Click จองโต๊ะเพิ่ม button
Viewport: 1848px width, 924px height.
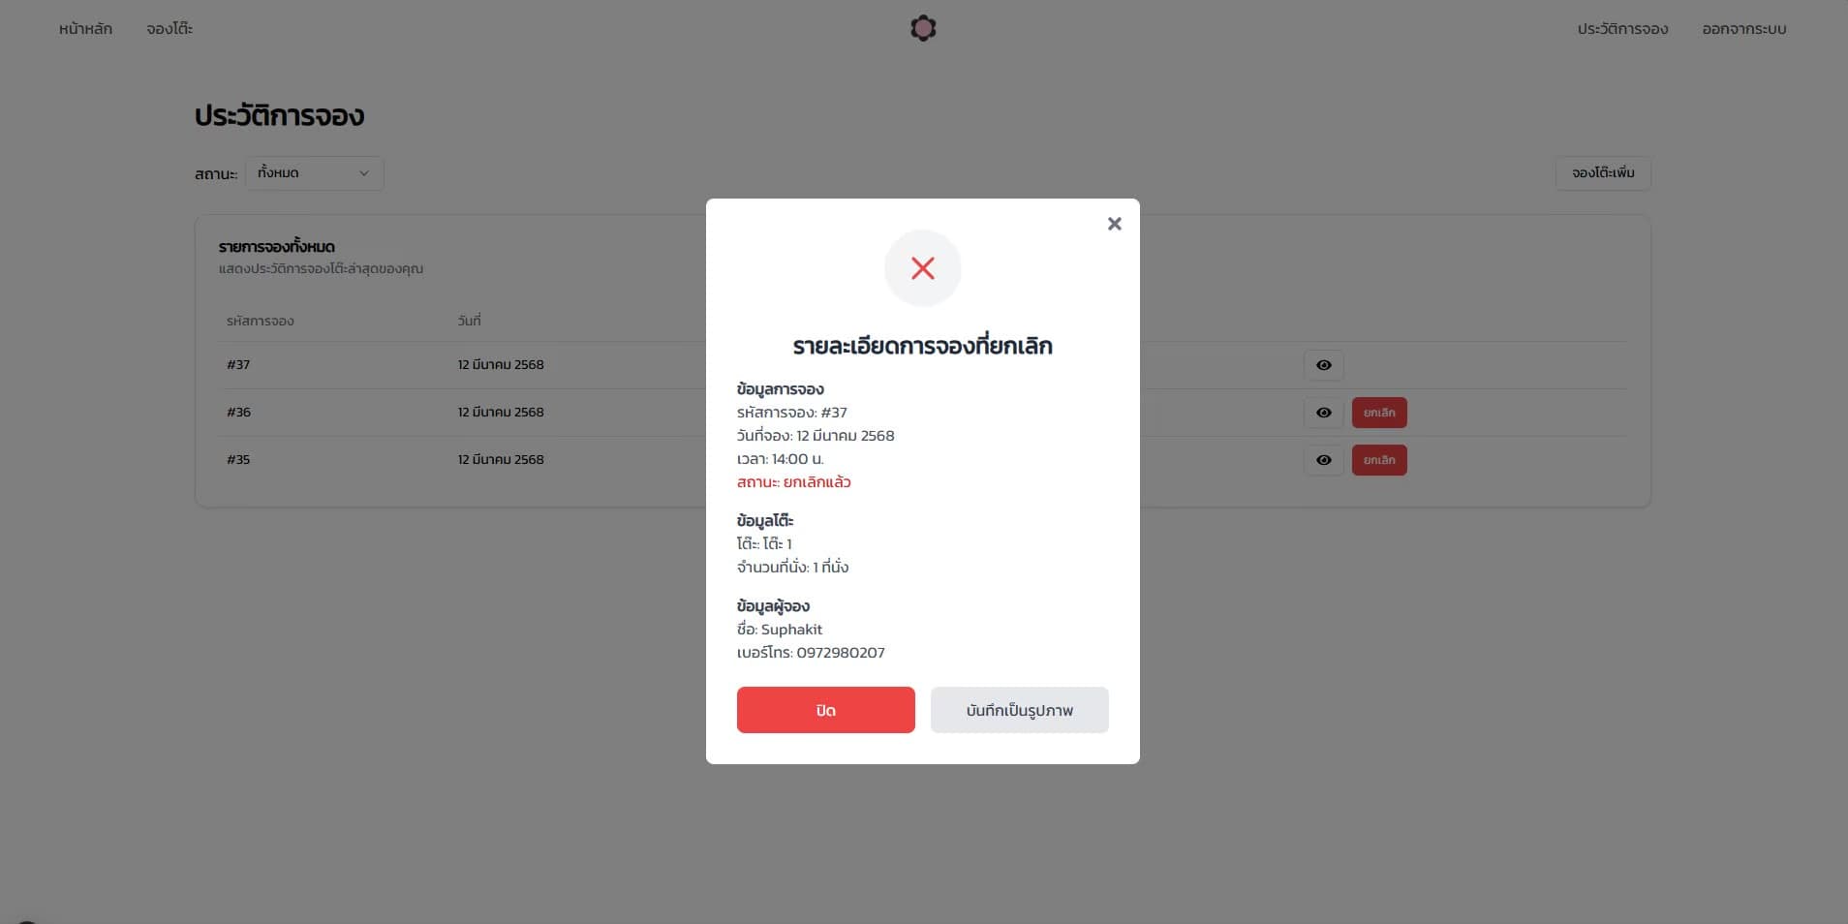[x=1603, y=173]
